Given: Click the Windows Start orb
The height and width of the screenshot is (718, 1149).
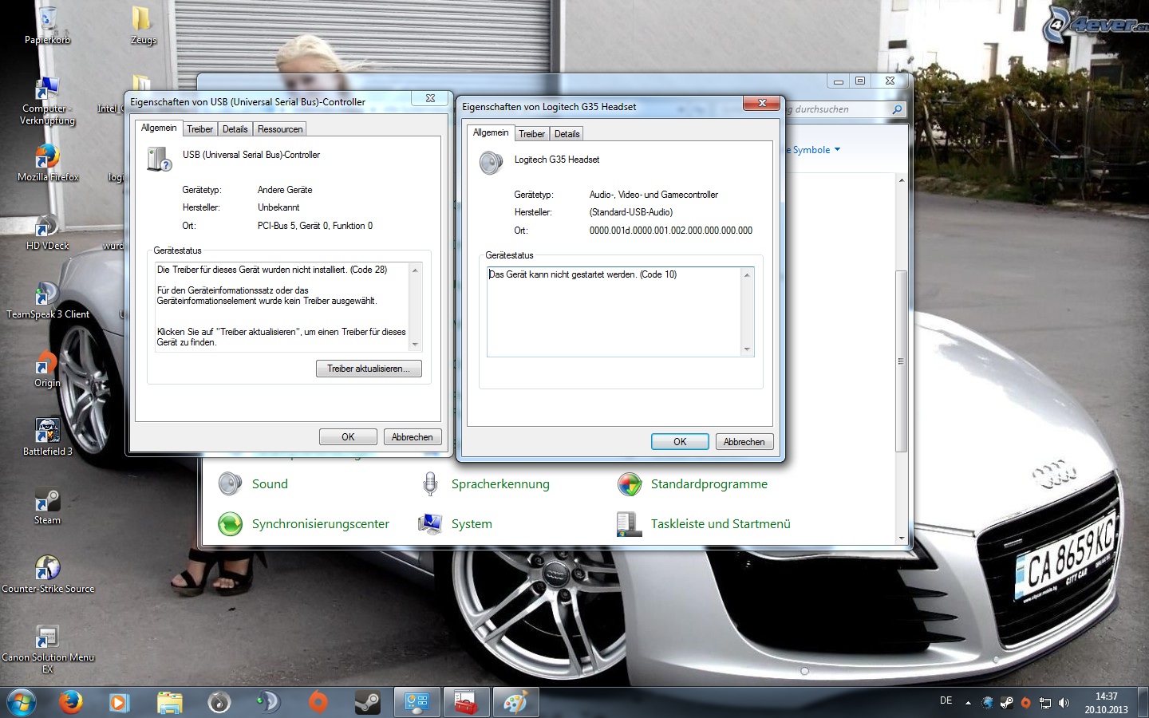Looking at the screenshot, I should coord(22,703).
